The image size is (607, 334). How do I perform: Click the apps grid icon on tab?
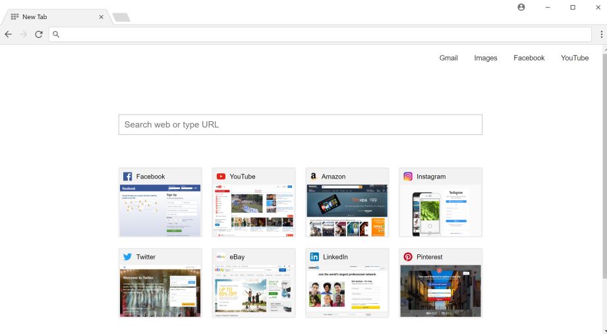(x=14, y=16)
